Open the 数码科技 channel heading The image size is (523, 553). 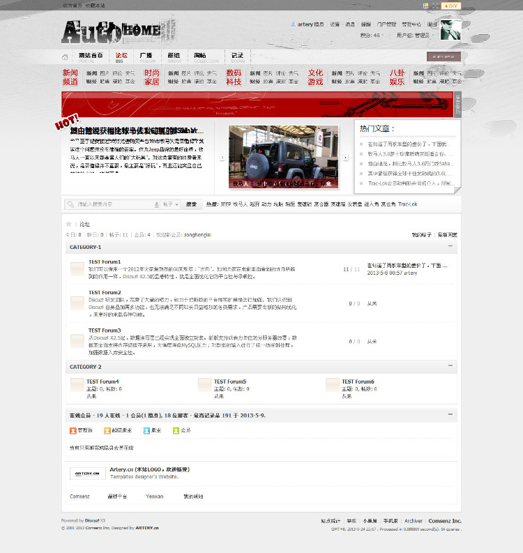[234, 77]
